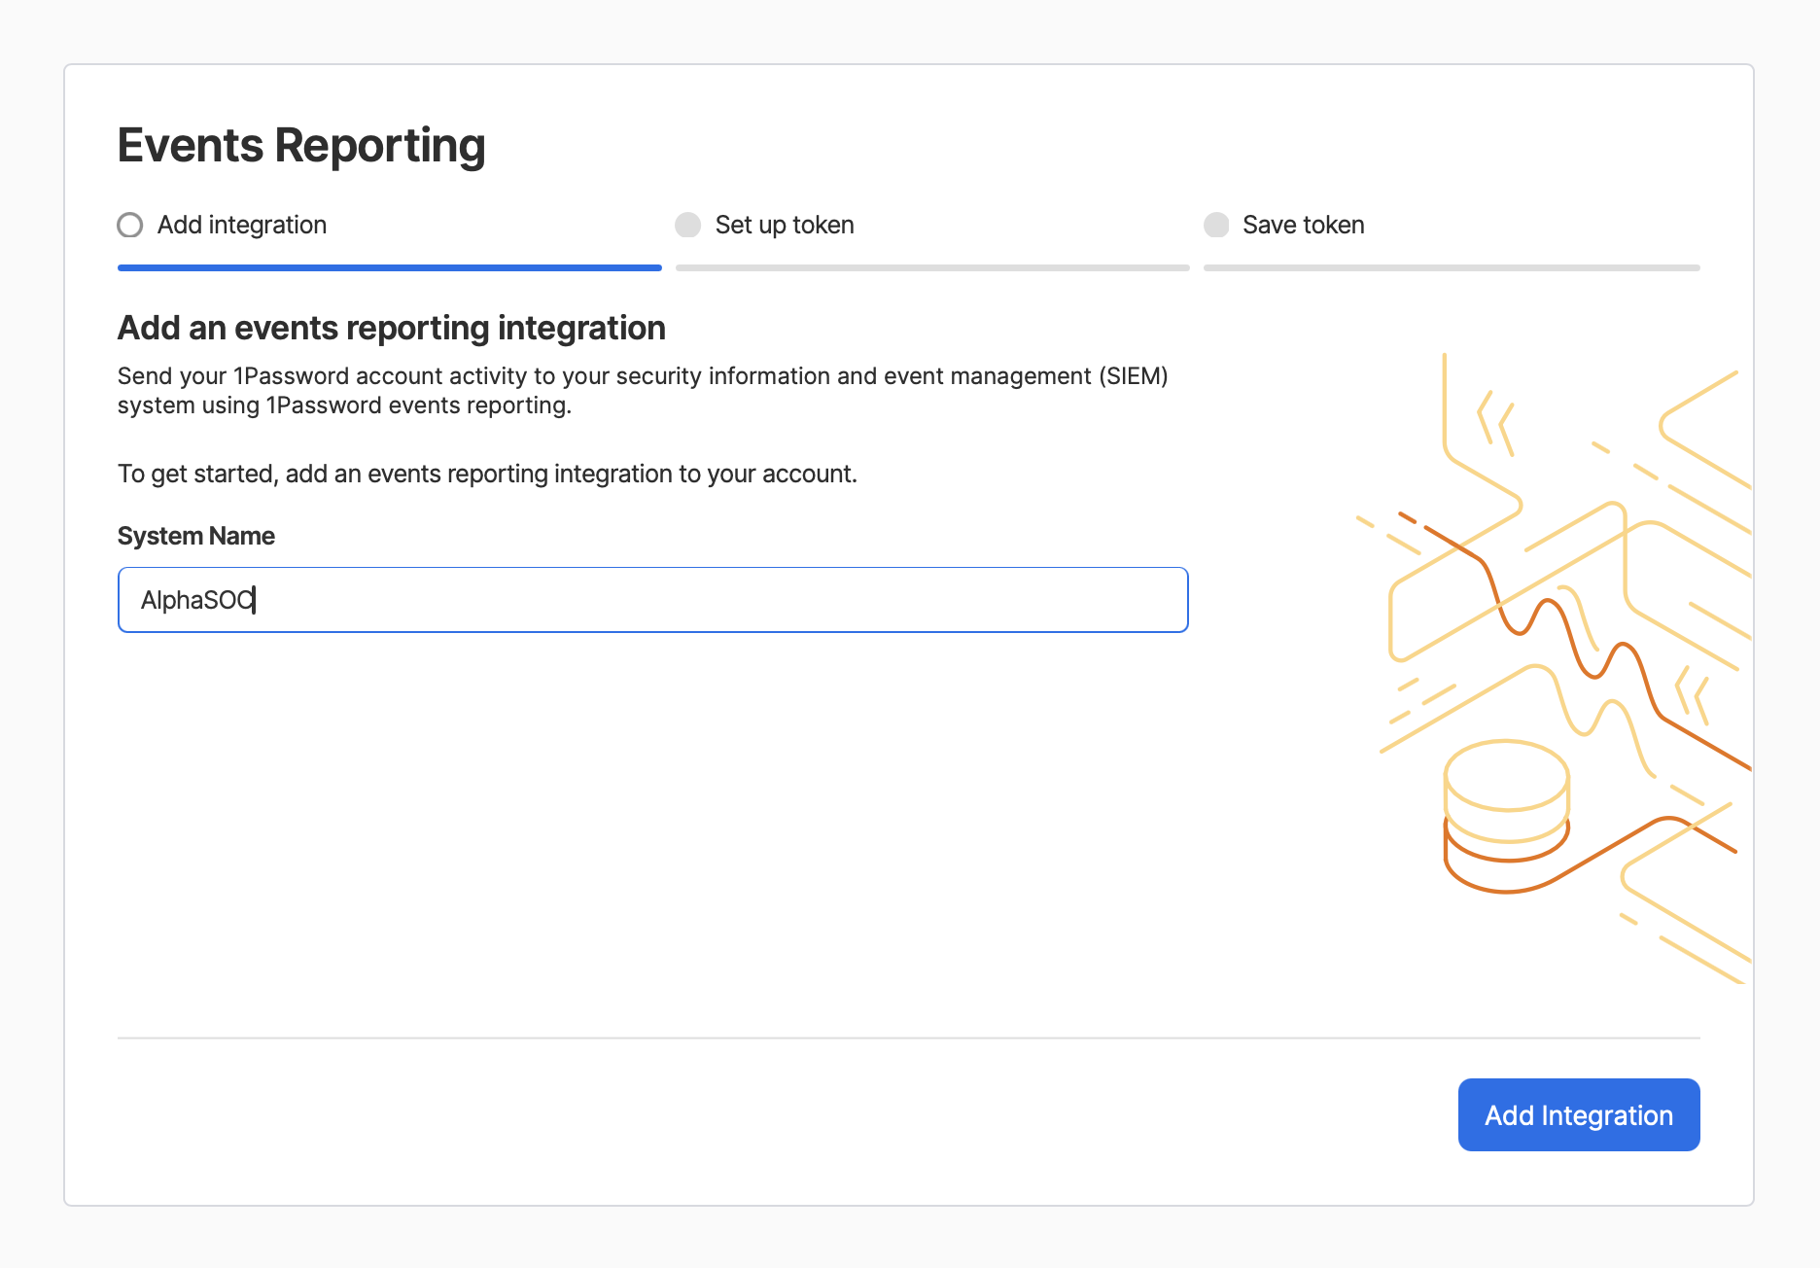The height and width of the screenshot is (1268, 1820).
Task: Click the gray progress bar under Save token
Action: click(1452, 267)
